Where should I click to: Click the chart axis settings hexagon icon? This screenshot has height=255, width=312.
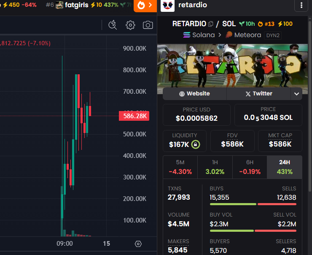click(138, 244)
